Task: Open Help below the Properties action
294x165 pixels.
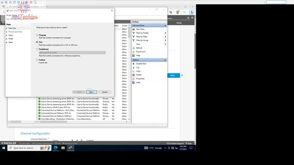Action: [x=138, y=82]
